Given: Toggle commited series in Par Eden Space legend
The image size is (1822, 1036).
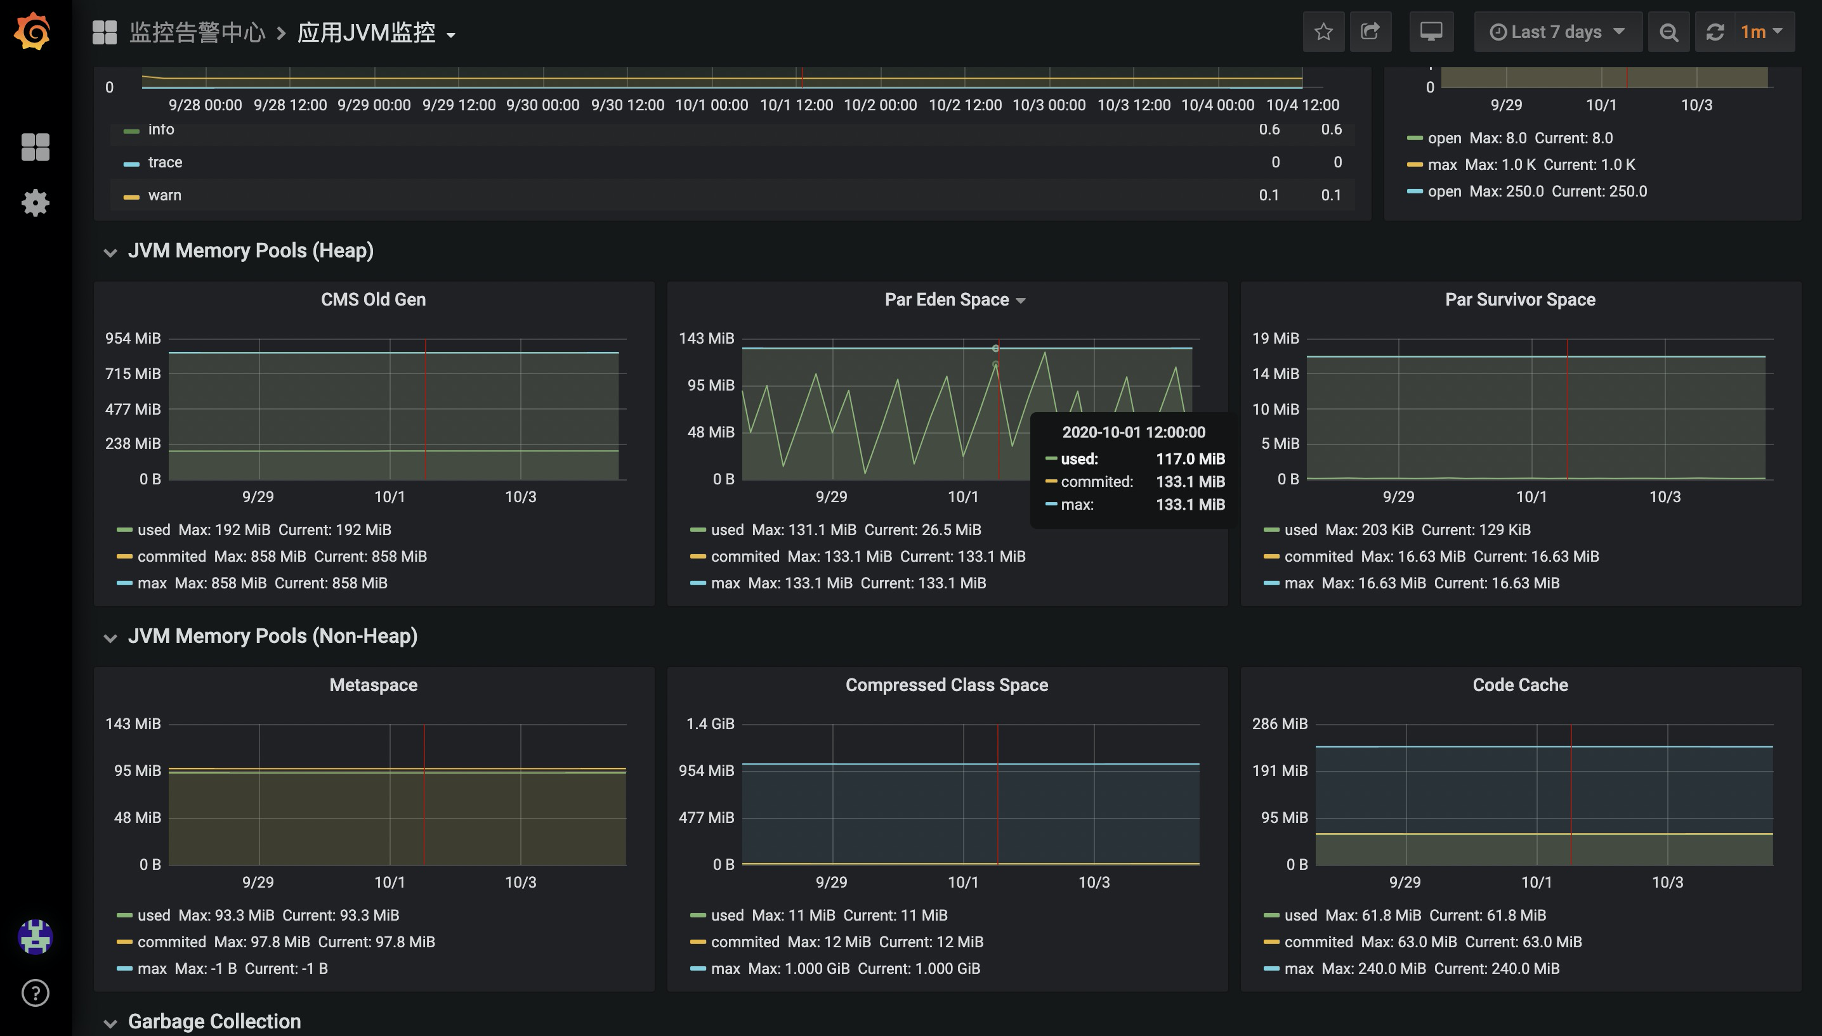Looking at the screenshot, I should click(x=745, y=557).
